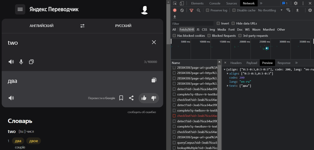The width and height of the screenshot is (314, 150).
Task: Clear the source text with the X icon
Action: 154,42
